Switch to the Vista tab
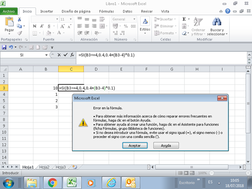This screenshot has width=252, height=189. tap(165, 11)
